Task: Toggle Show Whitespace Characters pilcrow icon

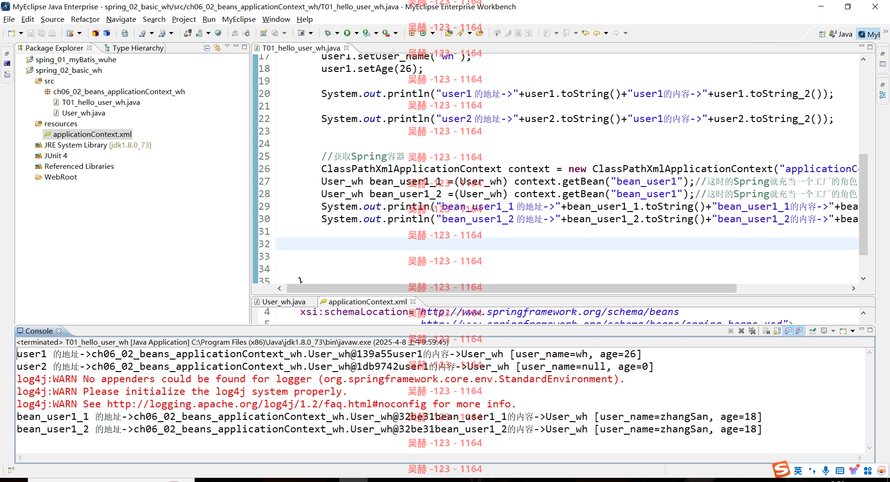Action: 529,33
